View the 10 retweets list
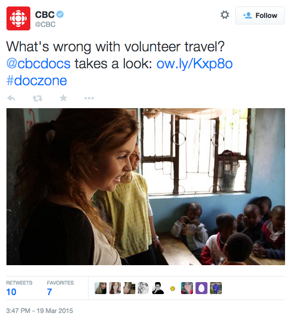This screenshot has width=292, height=317. coord(11,292)
